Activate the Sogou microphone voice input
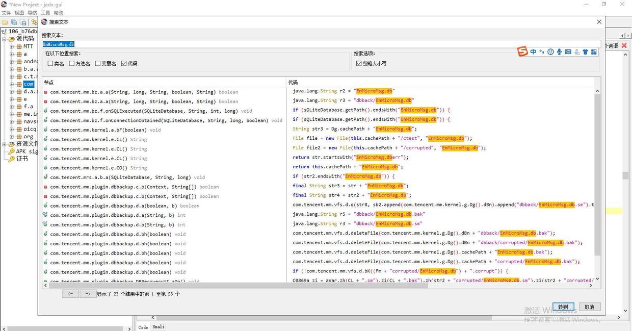This screenshot has height=331, width=632. click(559, 52)
